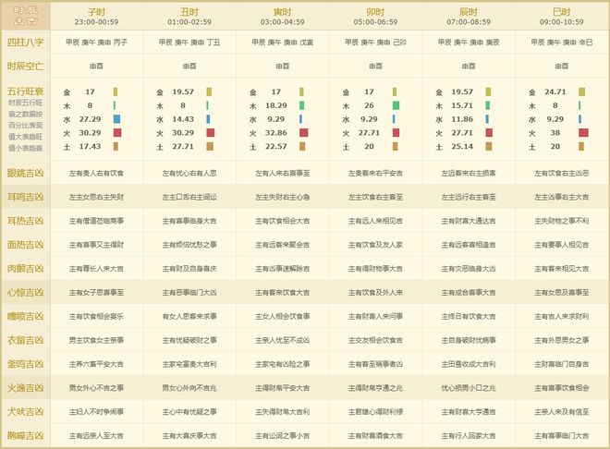Click cell 主有忧疑破财之事
610x449 pixels.
189,340
